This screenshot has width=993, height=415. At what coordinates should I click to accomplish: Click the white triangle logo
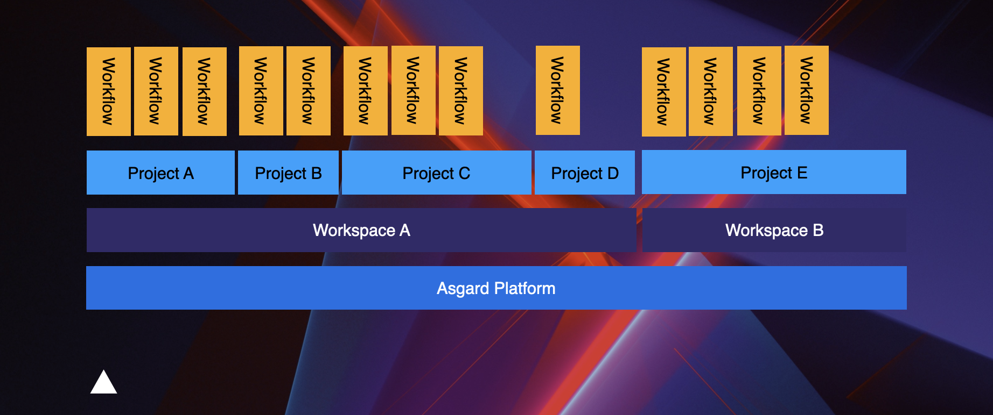click(x=103, y=383)
